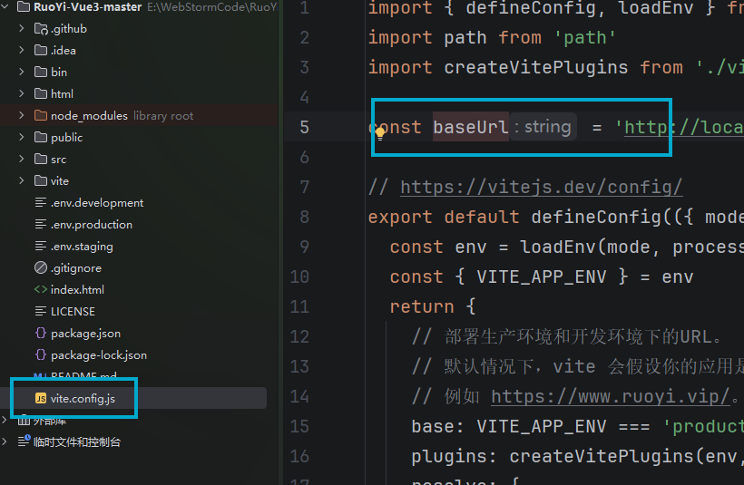Click the .gitignore file icon

41,267
